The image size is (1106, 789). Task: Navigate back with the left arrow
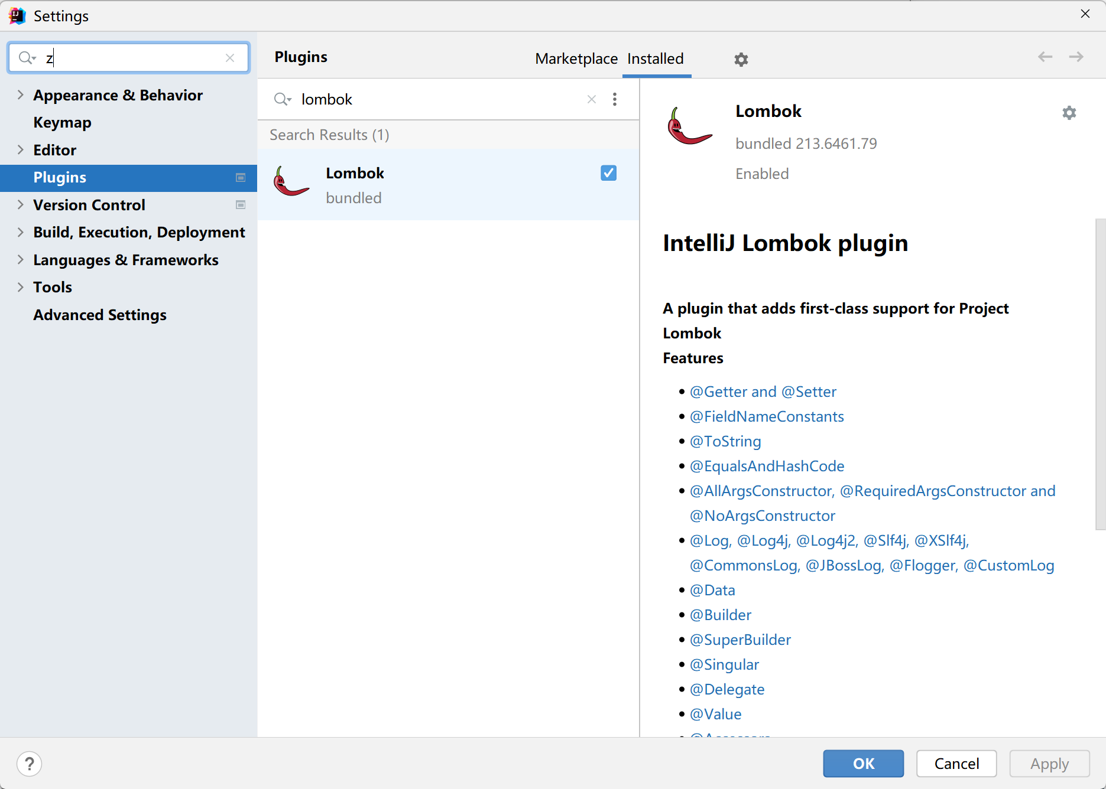pos(1045,57)
